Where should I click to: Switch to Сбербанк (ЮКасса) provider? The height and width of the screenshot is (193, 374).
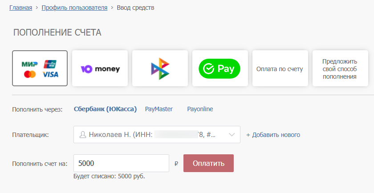click(105, 109)
